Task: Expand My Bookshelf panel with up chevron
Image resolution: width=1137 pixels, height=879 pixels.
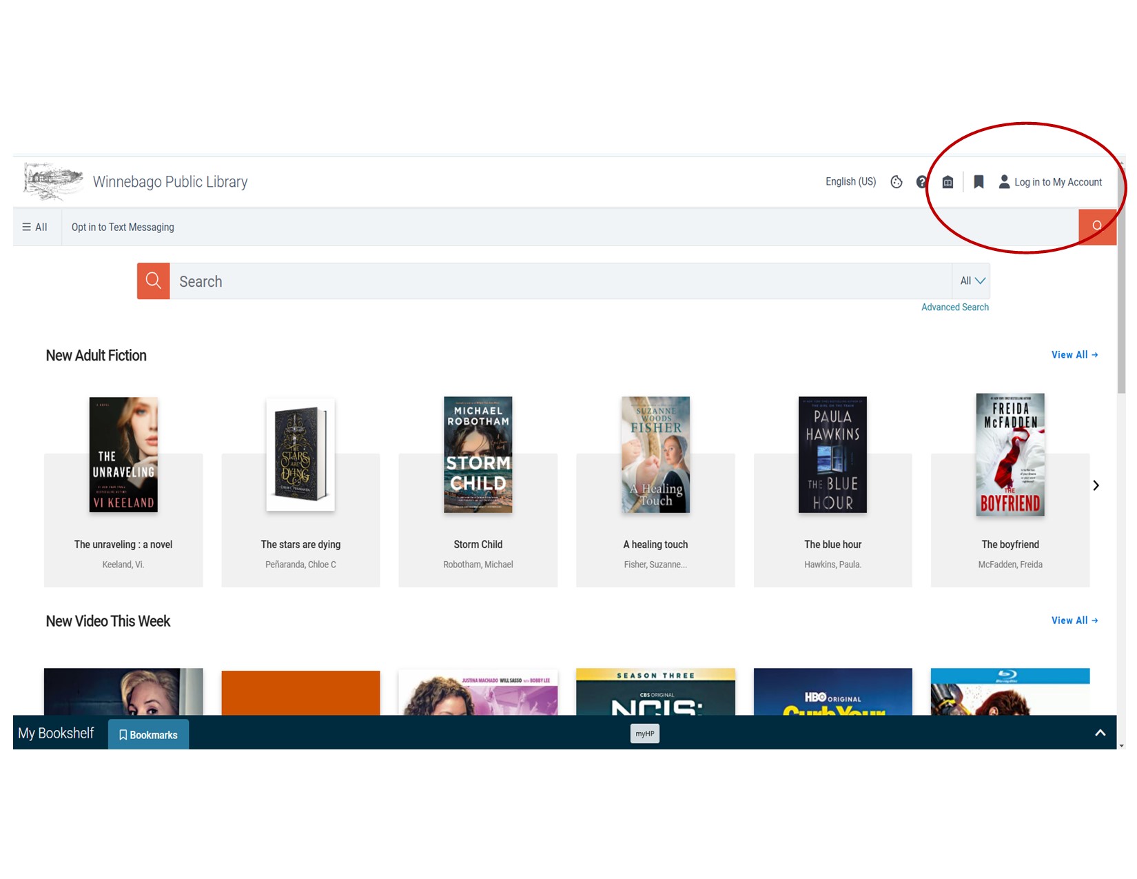Action: tap(1100, 733)
